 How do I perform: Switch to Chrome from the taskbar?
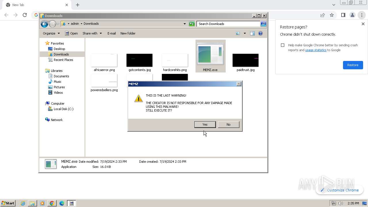(x=52, y=203)
